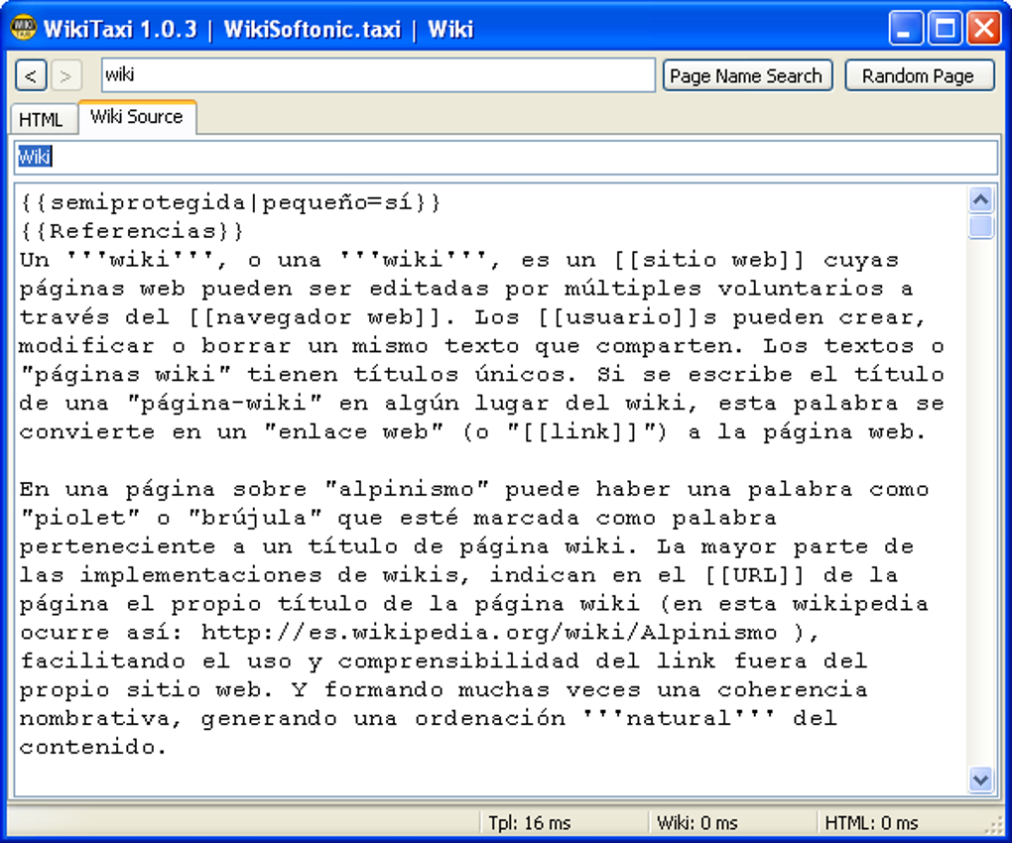
Task: Close the WikiTaxi window
Action: 984,29
